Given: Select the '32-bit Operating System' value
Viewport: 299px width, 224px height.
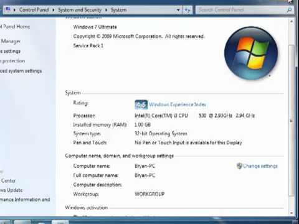Looking at the screenshot, I should point(161,134).
